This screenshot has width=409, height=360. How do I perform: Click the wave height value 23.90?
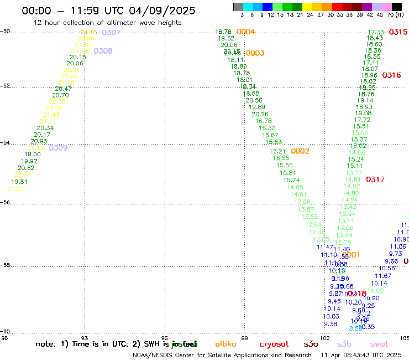click(86, 38)
